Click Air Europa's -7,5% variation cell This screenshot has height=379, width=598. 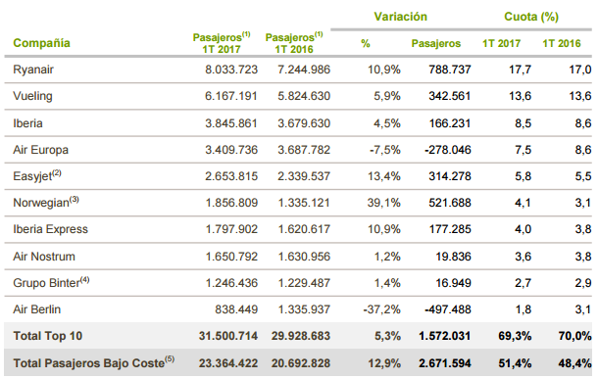tap(385, 150)
